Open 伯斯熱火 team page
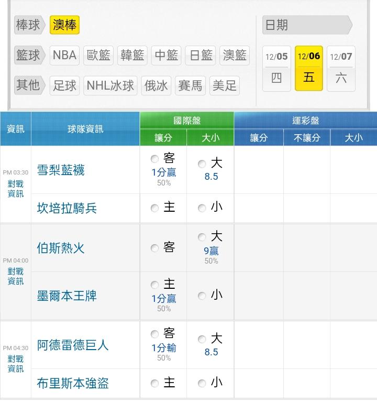 pos(61,248)
